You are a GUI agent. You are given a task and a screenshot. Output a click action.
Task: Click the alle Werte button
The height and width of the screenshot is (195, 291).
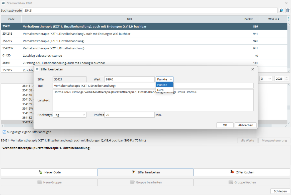(247, 140)
